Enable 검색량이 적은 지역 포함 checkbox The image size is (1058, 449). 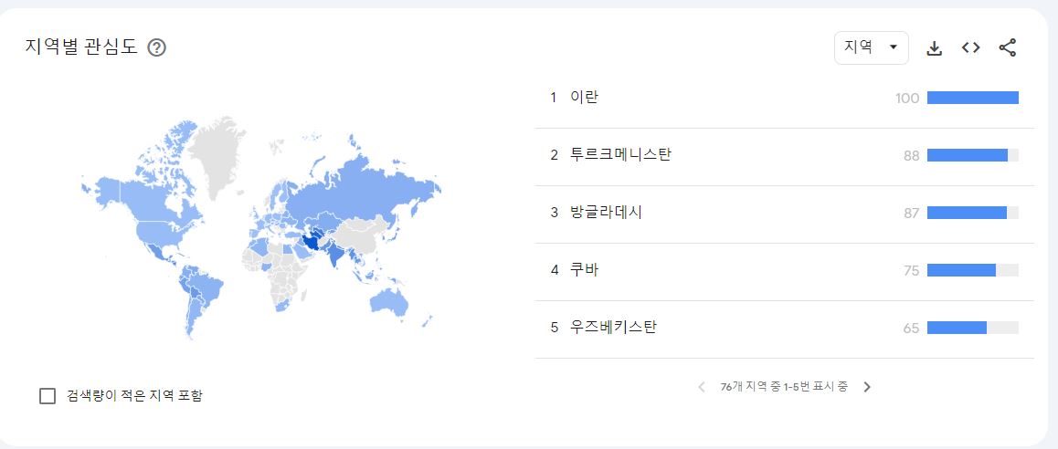48,395
